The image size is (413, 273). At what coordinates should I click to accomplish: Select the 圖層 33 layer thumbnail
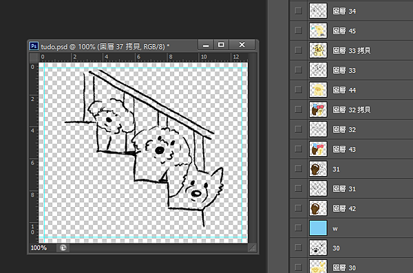click(x=318, y=70)
